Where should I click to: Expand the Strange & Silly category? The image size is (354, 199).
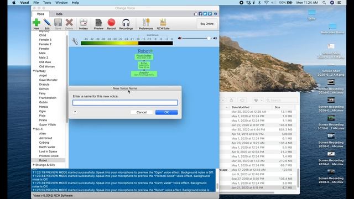pyautogui.click(x=34, y=165)
